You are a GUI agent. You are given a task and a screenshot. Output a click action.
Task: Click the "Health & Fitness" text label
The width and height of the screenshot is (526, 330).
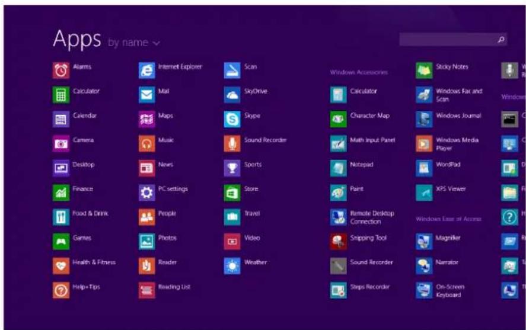pyautogui.click(x=94, y=262)
